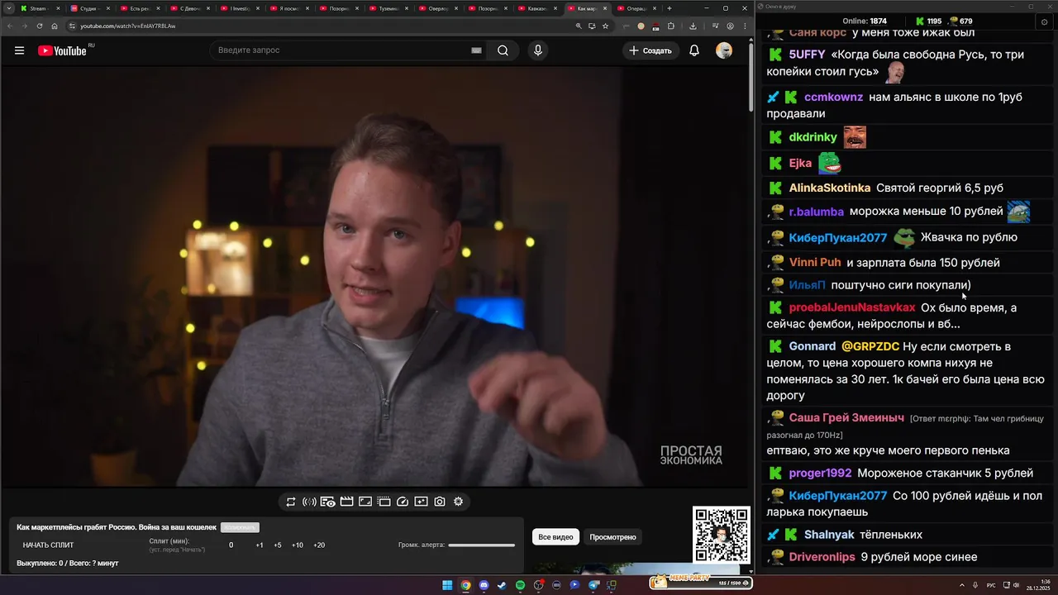Click the clapperboard icon in player toolbar
Viewport: 1058px width, 595px height.
[x=347, y=502]
